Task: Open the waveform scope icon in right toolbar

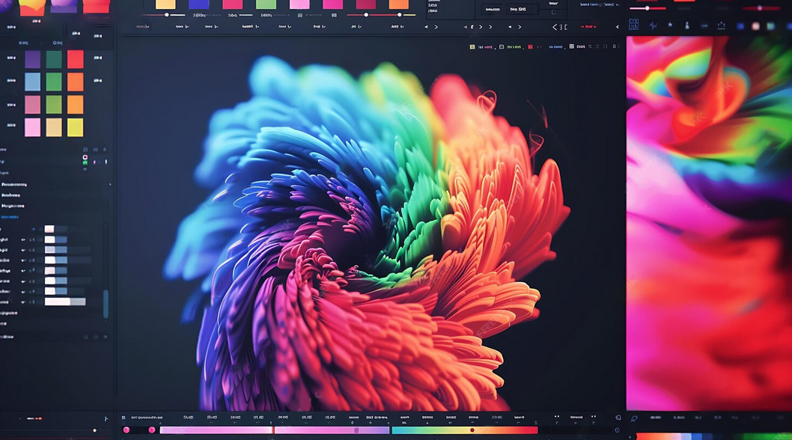Action: (653, 25)
